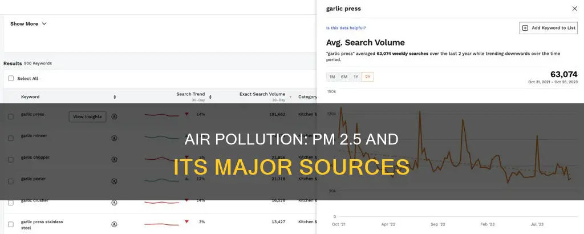
Task: Click Add Keyword to List button
Action: point(549,28)
